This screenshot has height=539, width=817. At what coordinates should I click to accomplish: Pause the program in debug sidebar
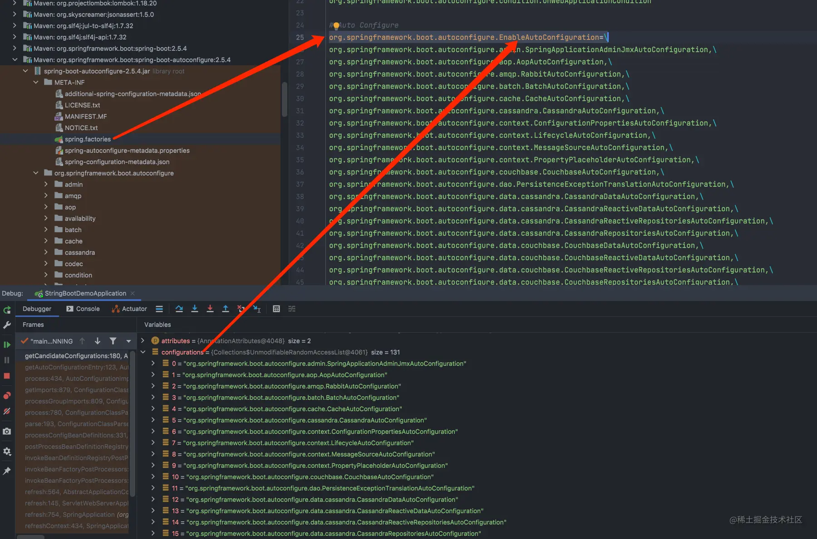pos(7,360)
